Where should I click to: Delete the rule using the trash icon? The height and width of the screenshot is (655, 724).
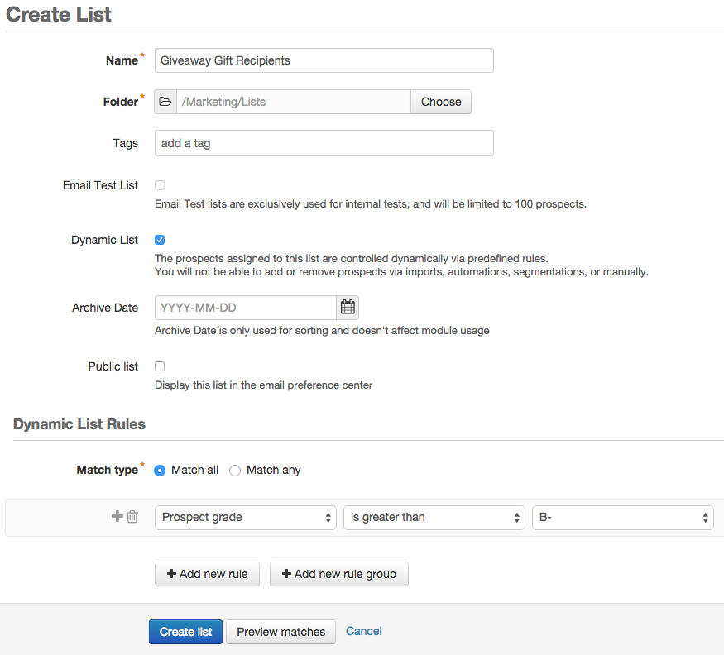(x=132, y=517)
